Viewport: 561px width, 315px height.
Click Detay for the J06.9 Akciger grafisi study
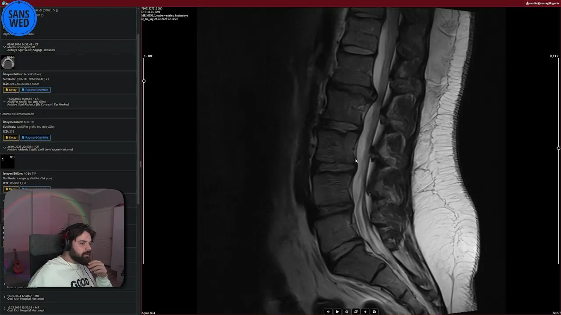point(11,189)
